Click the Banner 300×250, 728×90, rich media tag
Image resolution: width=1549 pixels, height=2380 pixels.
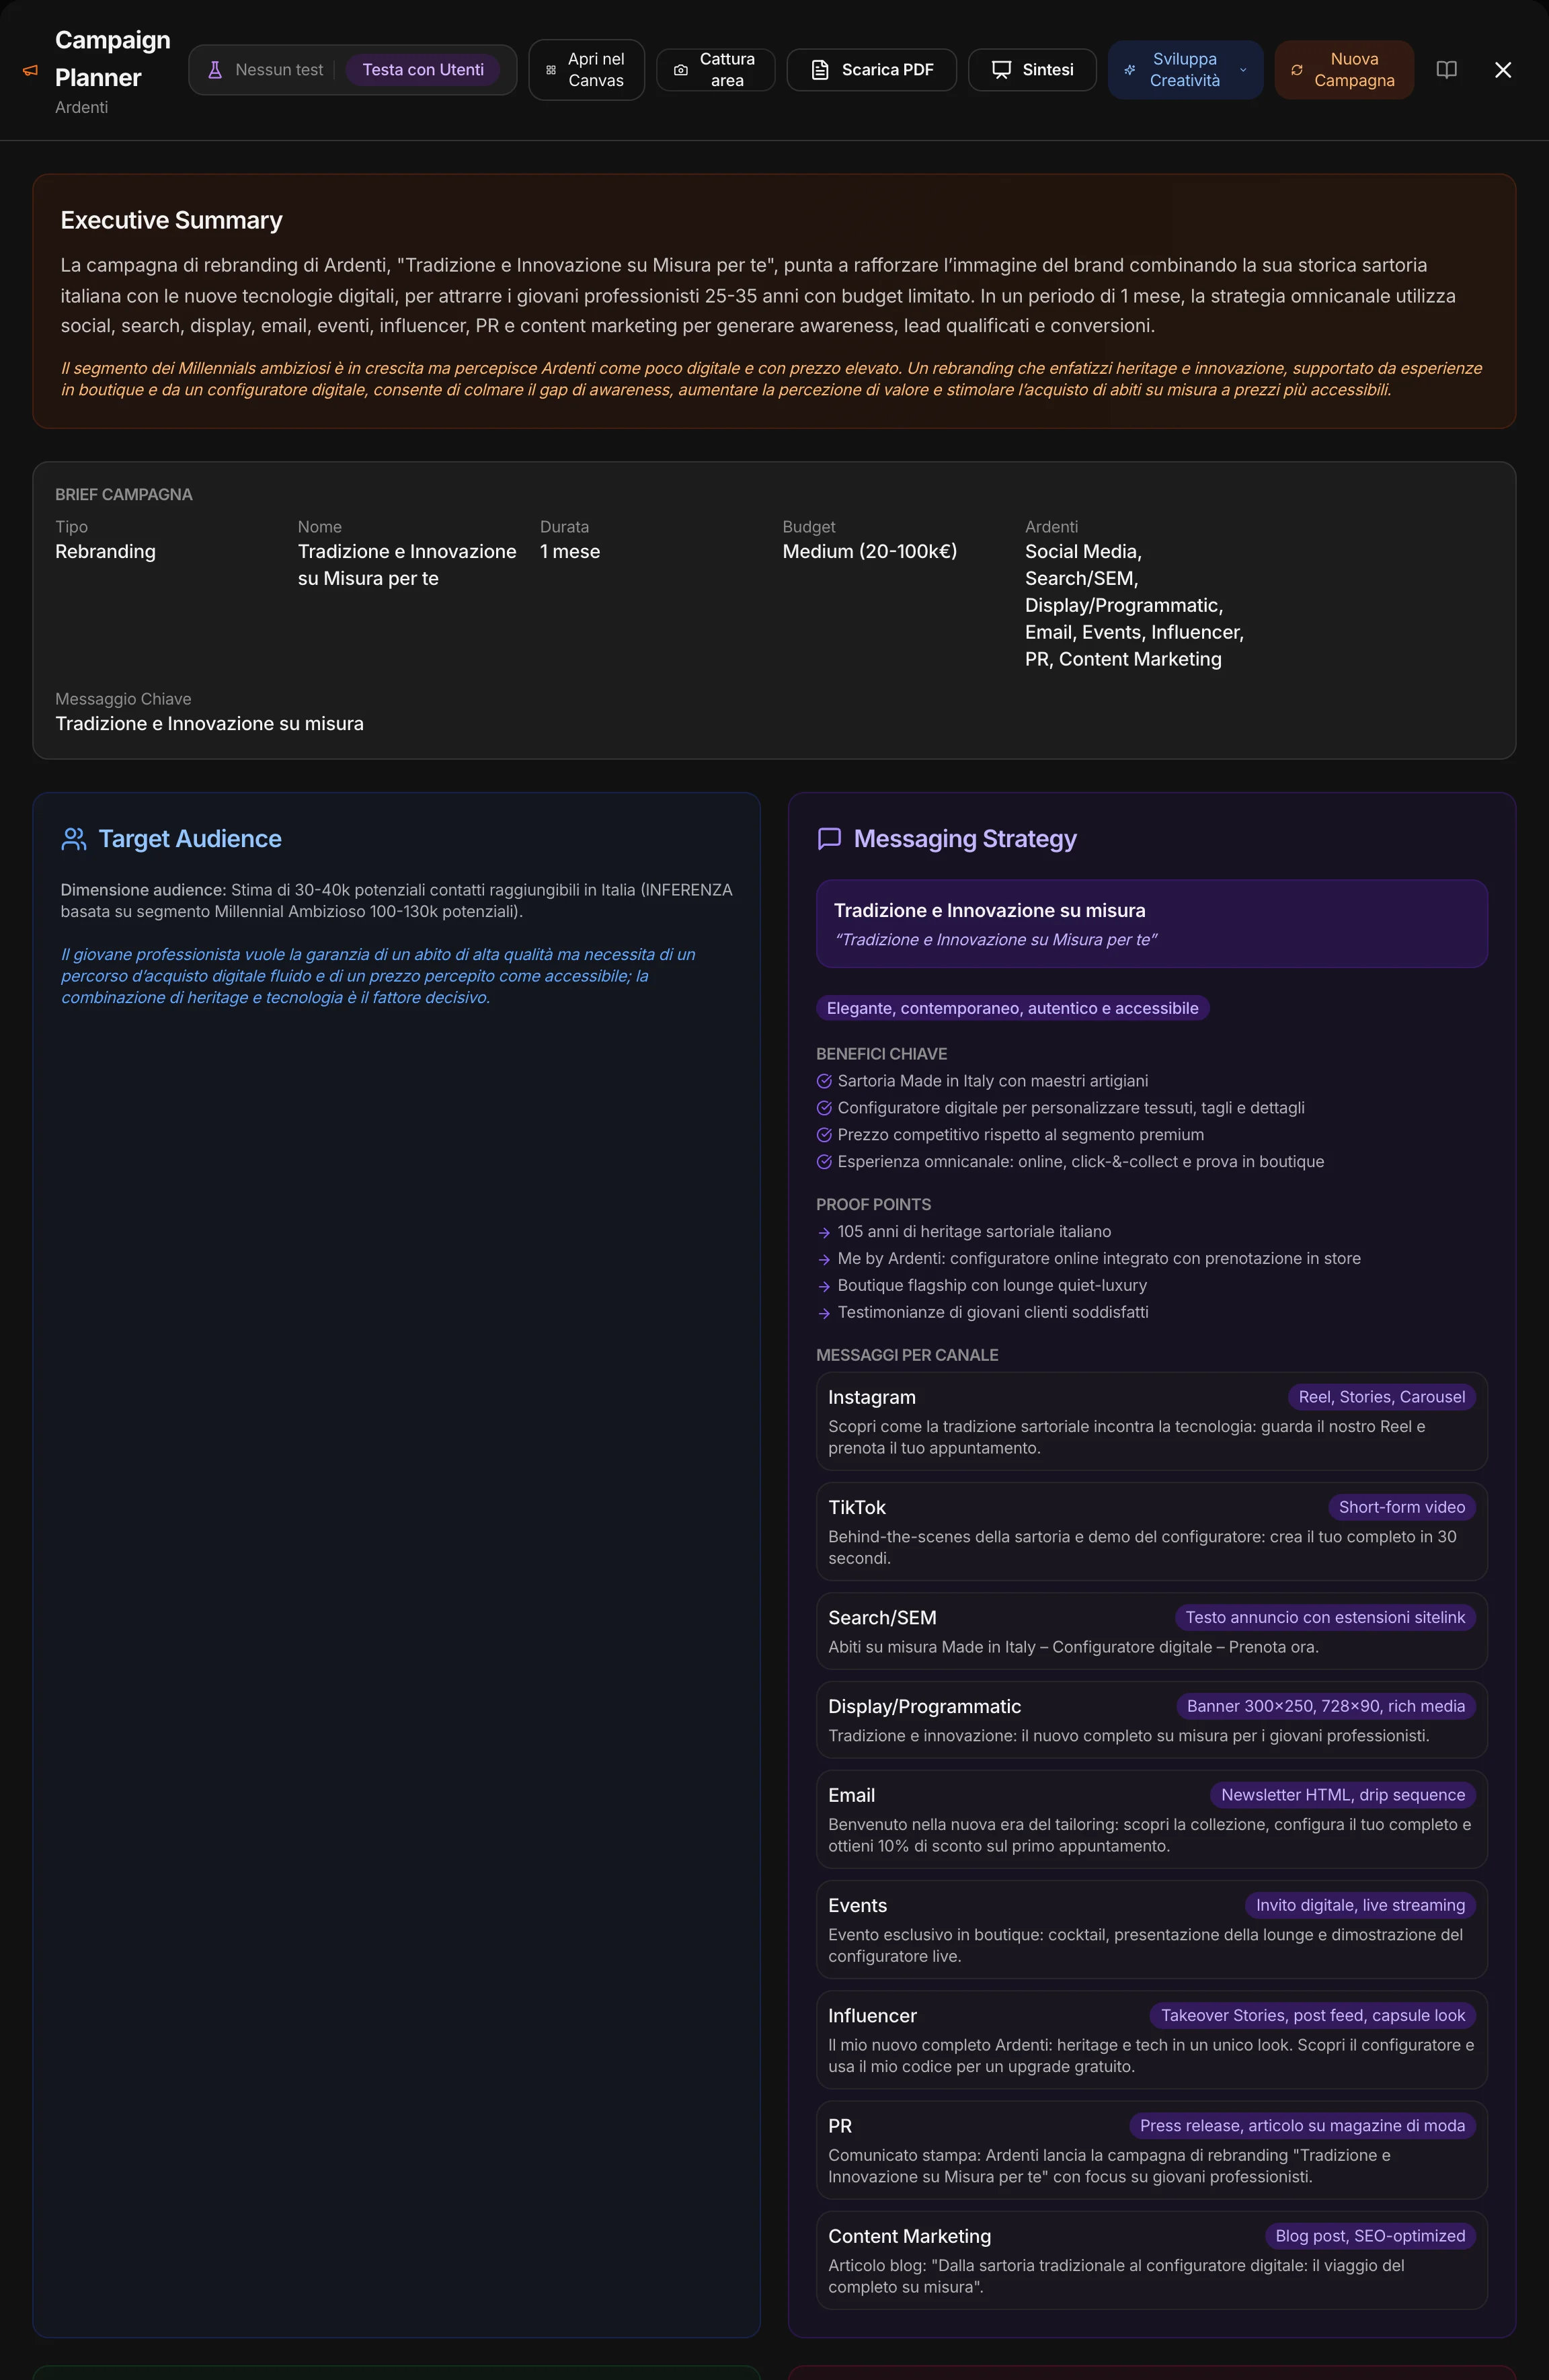1326,1706
